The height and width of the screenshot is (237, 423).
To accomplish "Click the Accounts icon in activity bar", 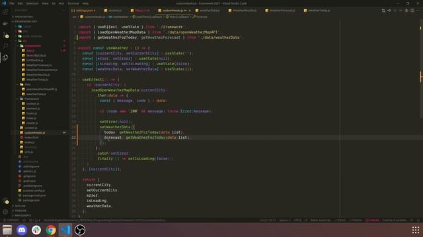I will pyautogui.click(x=5, y=201).
